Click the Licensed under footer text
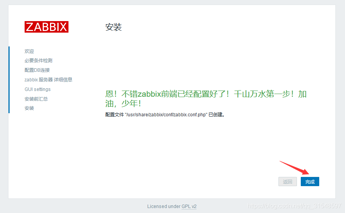Screen dimensions: 345x213 [x=164, y=206]
